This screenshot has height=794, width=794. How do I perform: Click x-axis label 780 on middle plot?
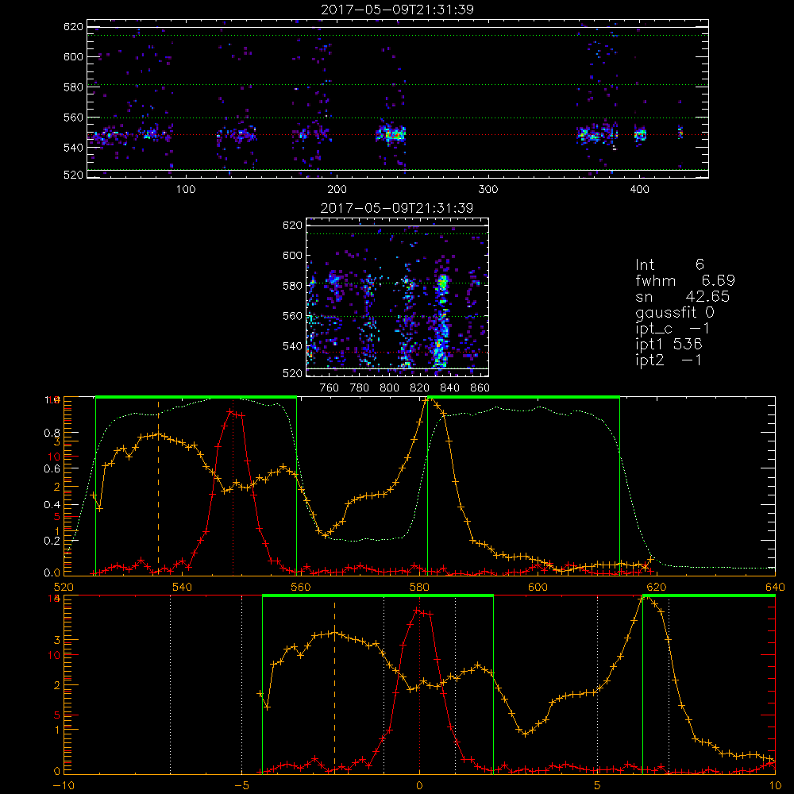[360, 388]
